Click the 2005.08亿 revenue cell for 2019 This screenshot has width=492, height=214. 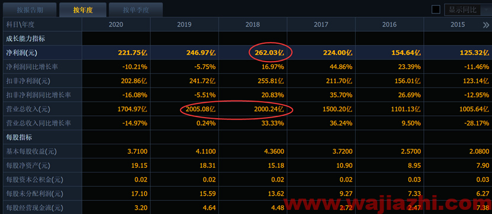(x=200, y=109)
